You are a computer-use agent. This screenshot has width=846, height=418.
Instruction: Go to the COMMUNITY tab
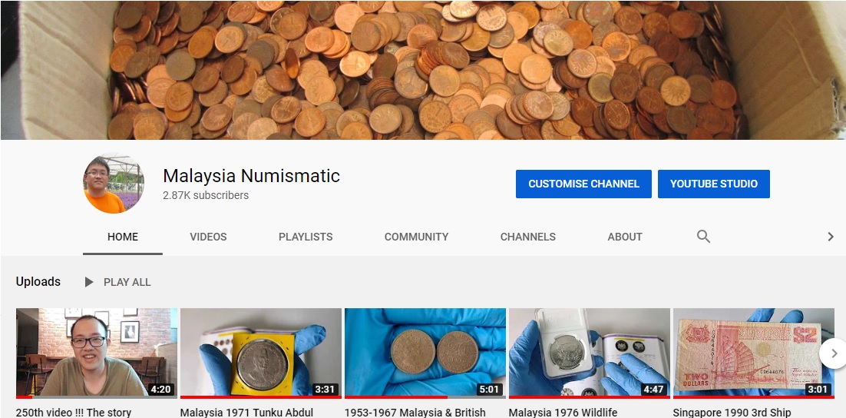coord(417,237)
